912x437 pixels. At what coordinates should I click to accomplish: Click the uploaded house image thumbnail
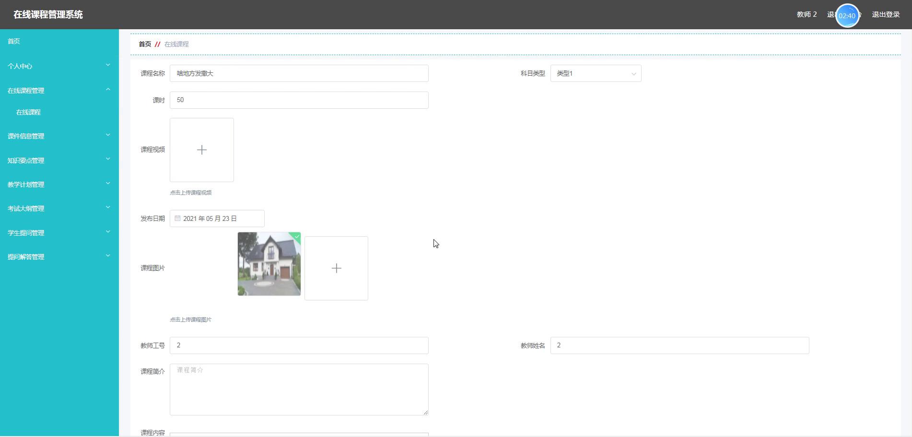coord(269,264)
